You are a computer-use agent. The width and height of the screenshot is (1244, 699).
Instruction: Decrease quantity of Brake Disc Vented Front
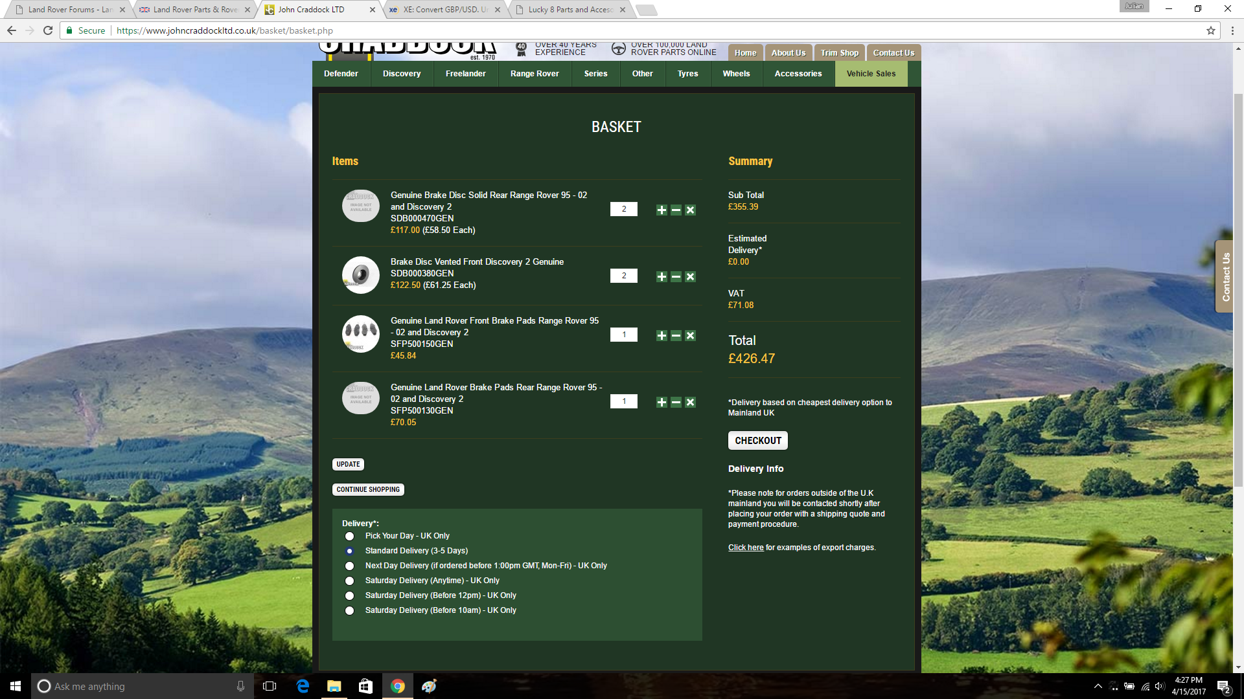point(676,276)
